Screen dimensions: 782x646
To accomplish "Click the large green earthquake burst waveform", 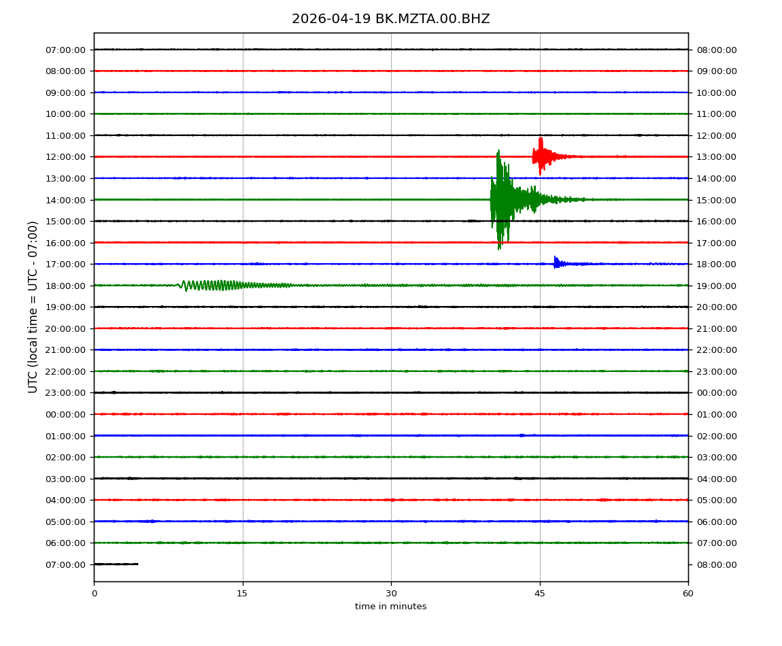I will 502,199.
